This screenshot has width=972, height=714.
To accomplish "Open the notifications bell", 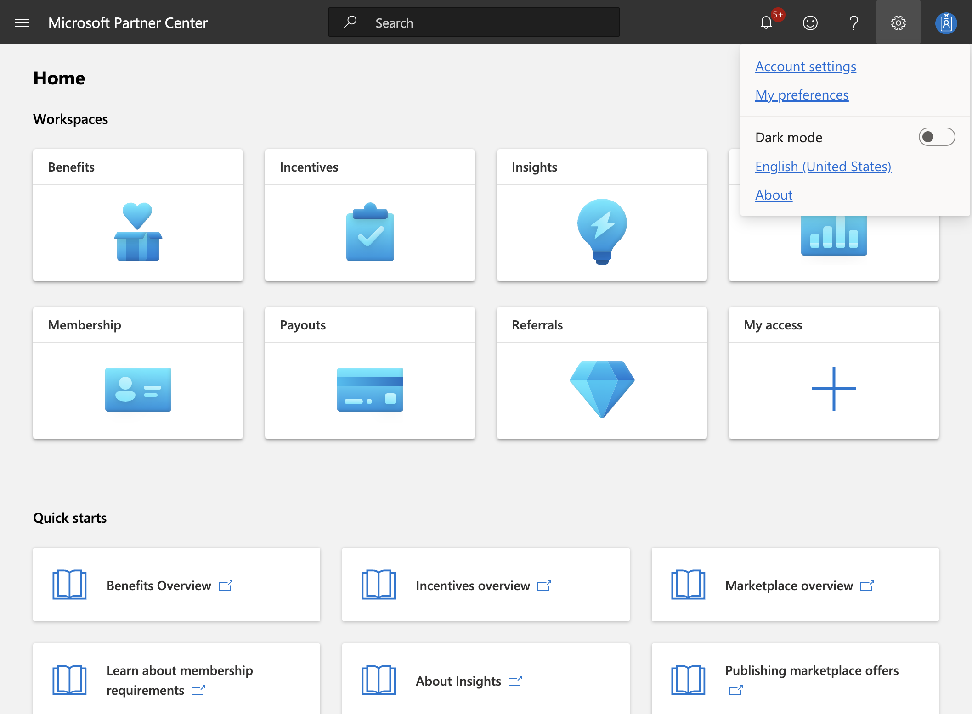I will pos(766,22).
